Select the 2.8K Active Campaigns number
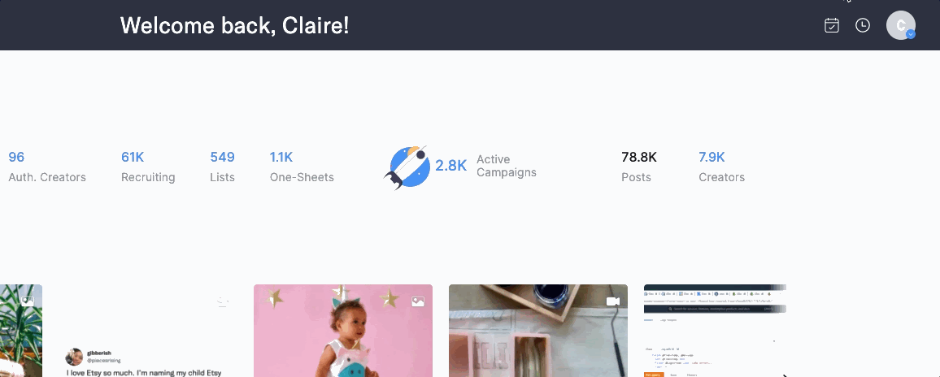Image resolution: width=940 pixels, height=377 pixels. pyautogui.click(x=450, y=166)
